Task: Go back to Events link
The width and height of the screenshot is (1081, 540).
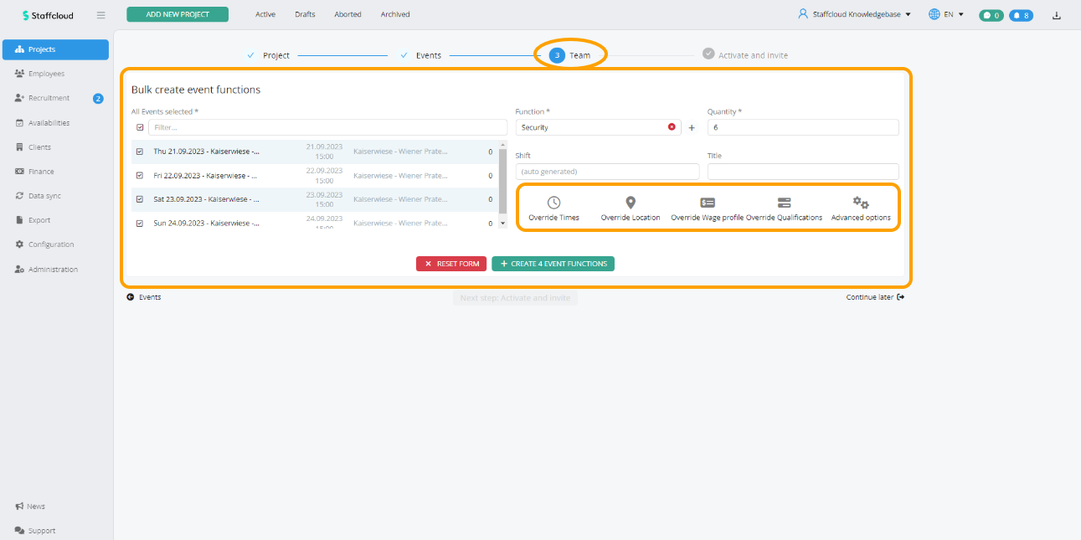Action: [144, 297]
